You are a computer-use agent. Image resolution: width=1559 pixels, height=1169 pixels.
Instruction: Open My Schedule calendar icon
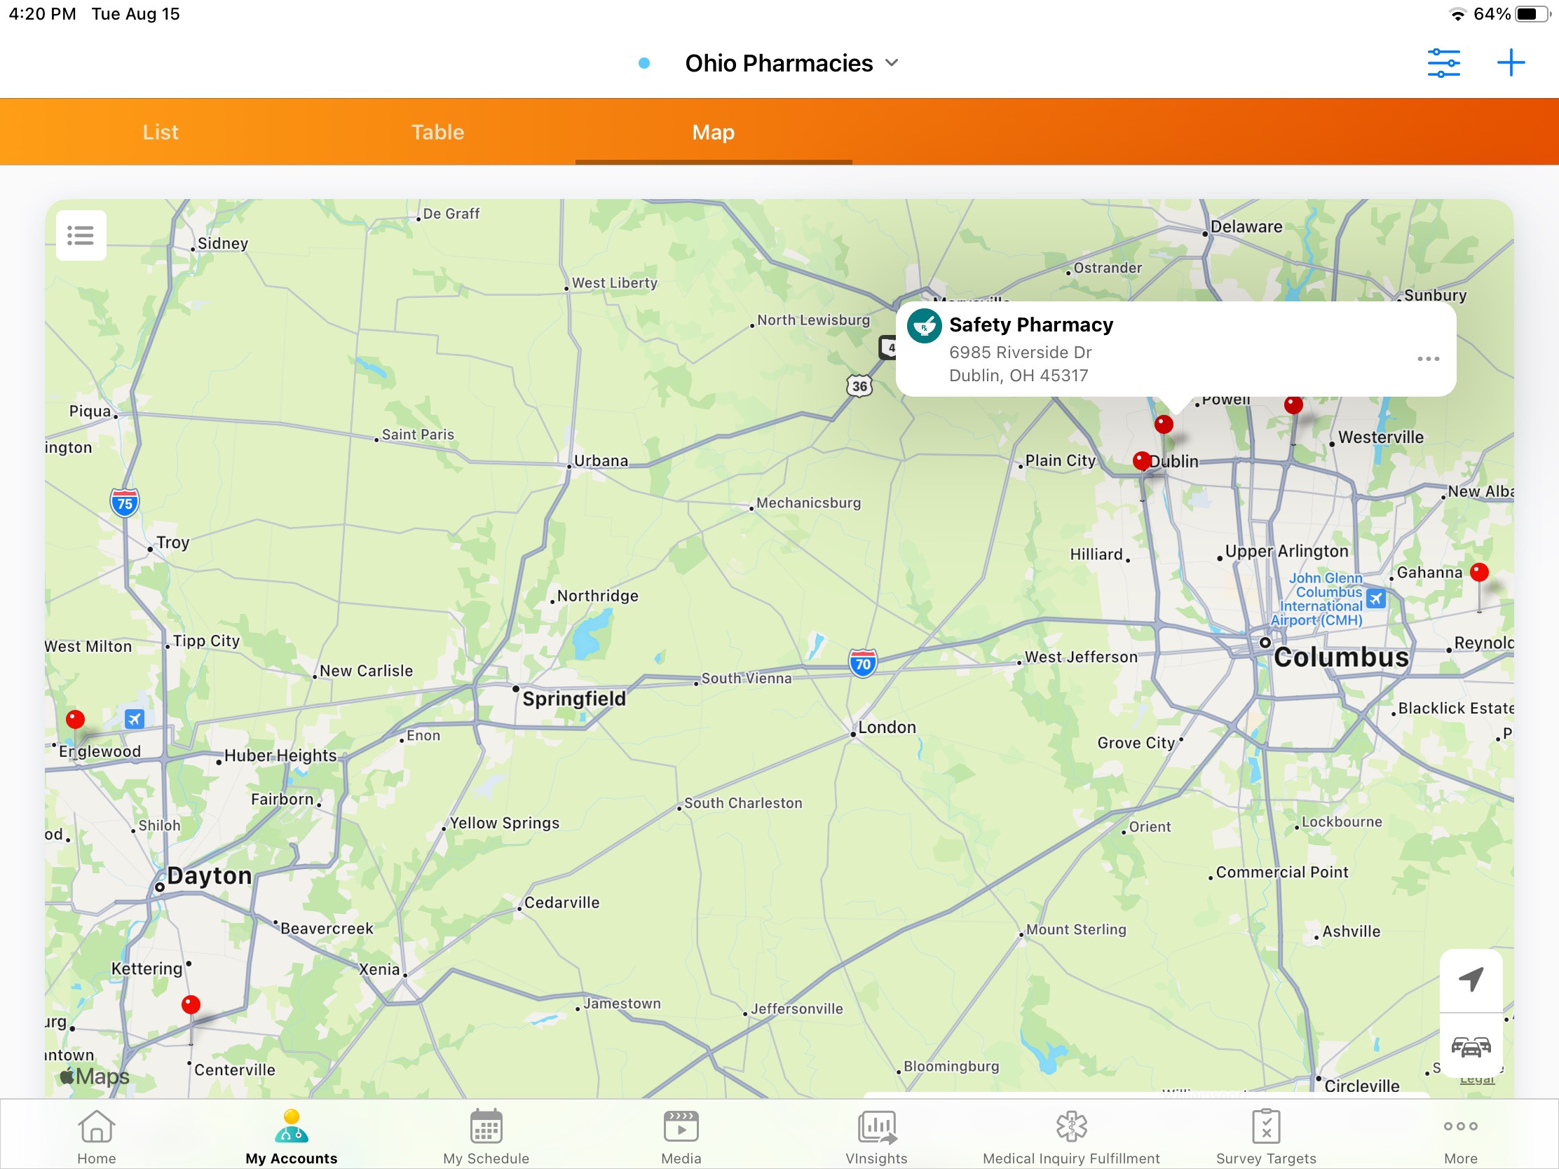pyautogui.click(x=486, y=1126)
